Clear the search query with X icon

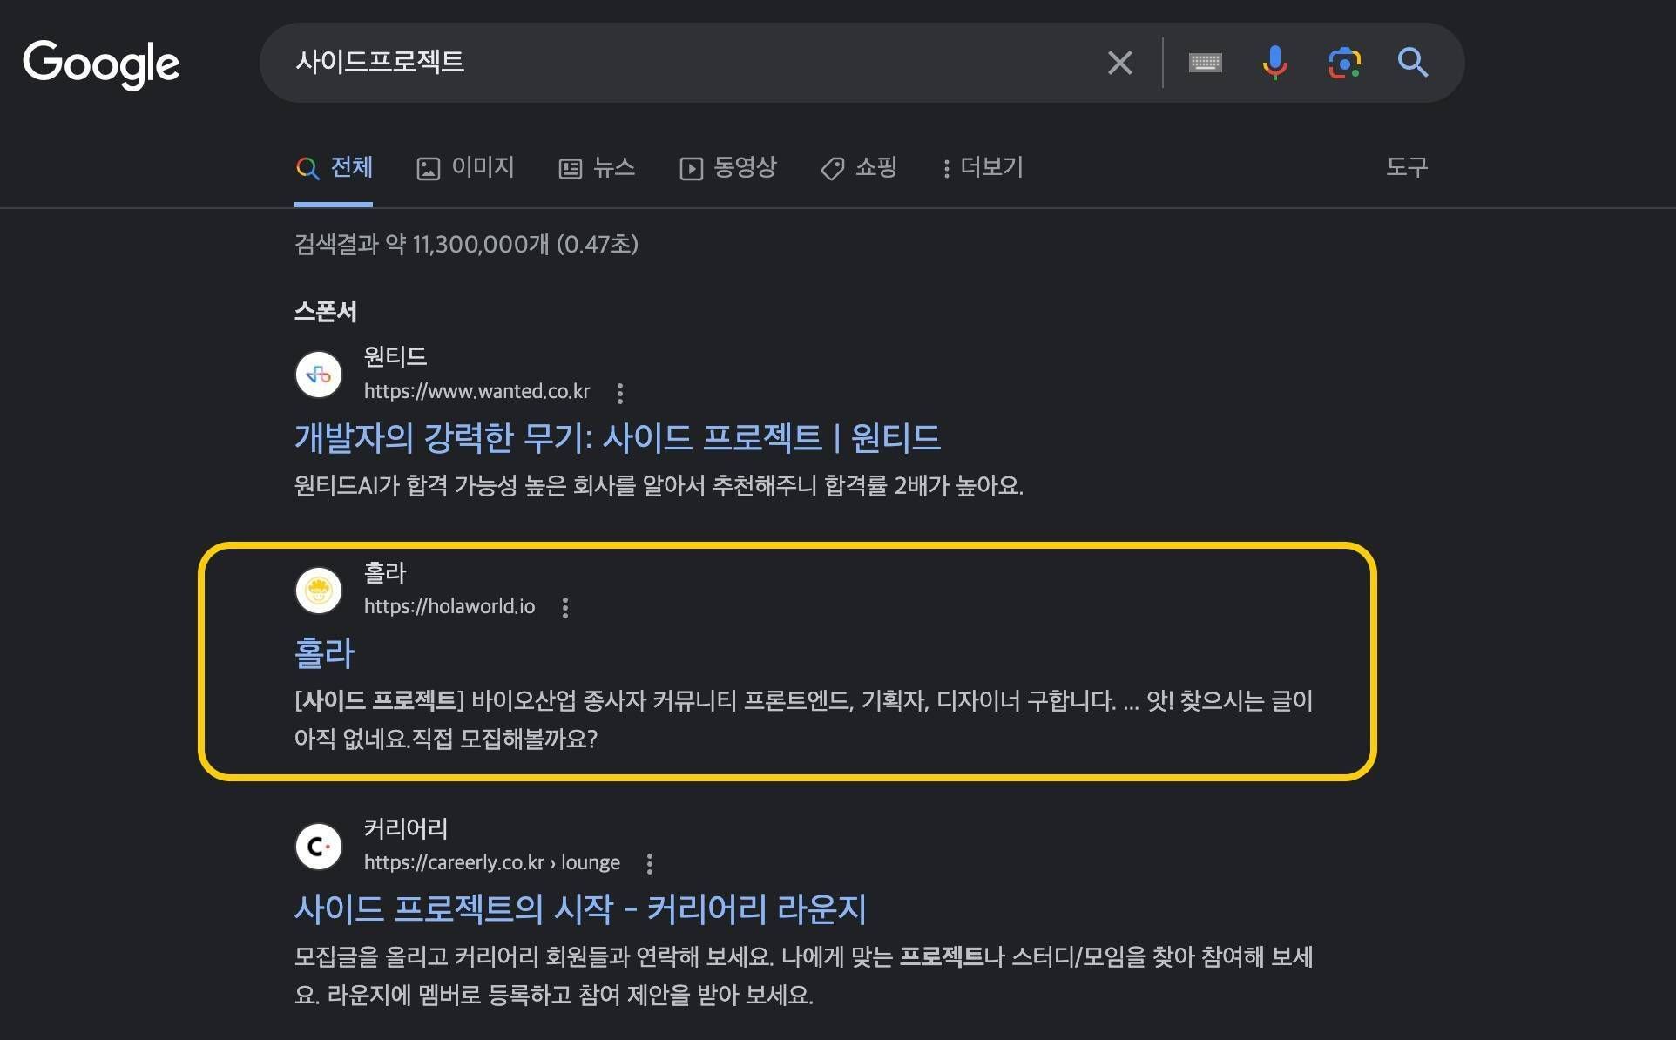(x=1119, y=63)
